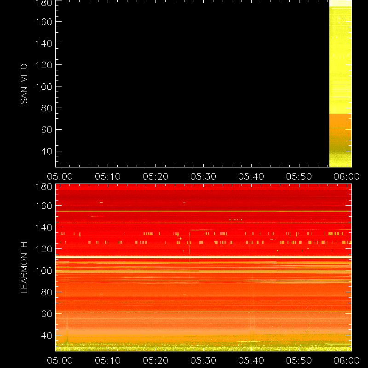
Task: Click 05:40 time label under SAN VITO plot
Action: [x=251, y=177]
